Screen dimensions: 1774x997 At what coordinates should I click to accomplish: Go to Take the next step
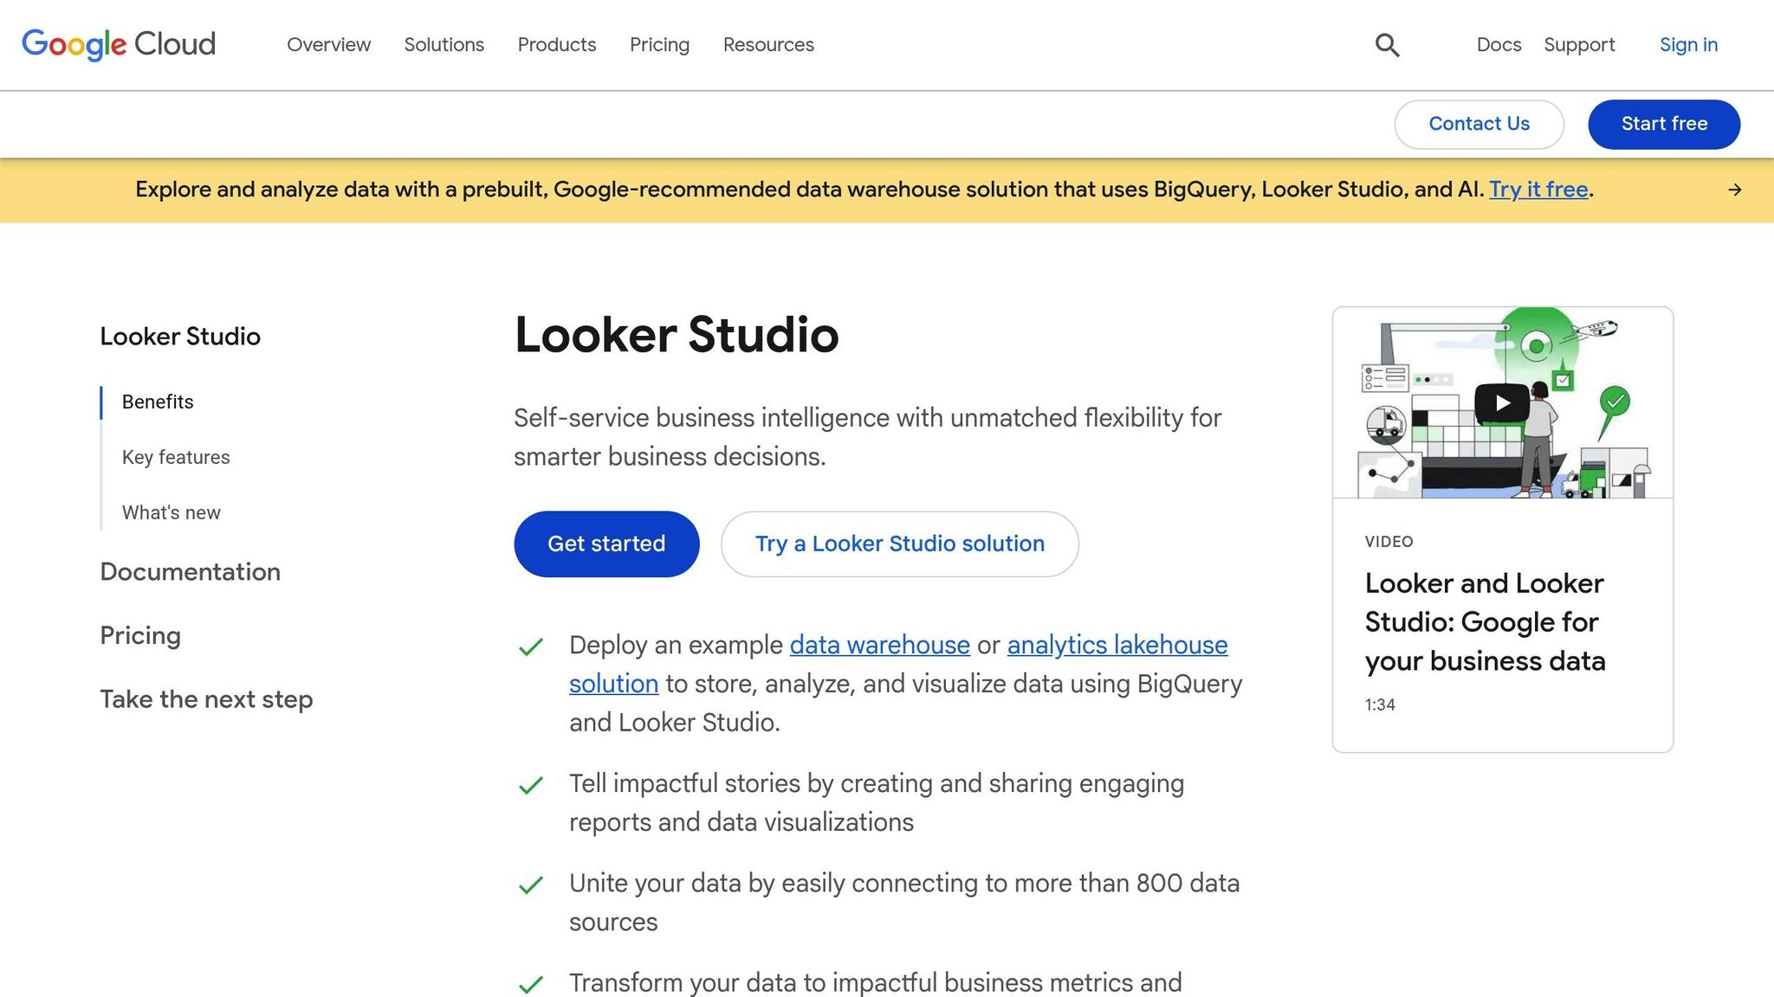(x=206, y=700)
